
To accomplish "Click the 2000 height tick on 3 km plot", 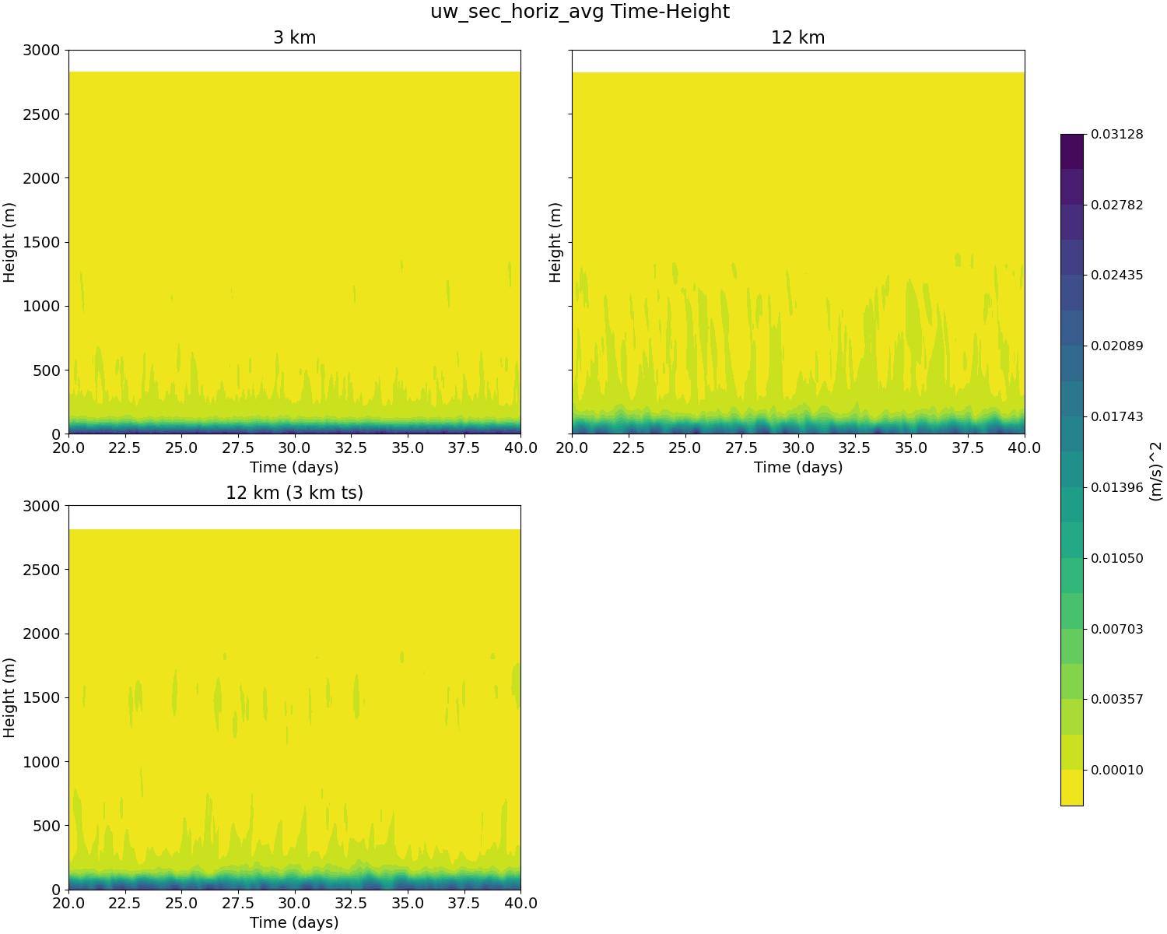I will click(x=45, y=178).
